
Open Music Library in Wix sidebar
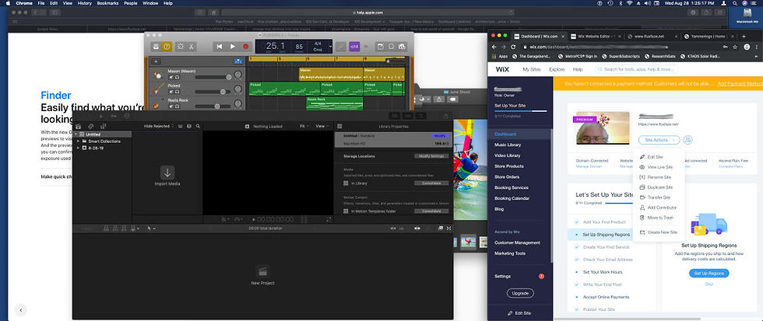(x=508, y=145)
